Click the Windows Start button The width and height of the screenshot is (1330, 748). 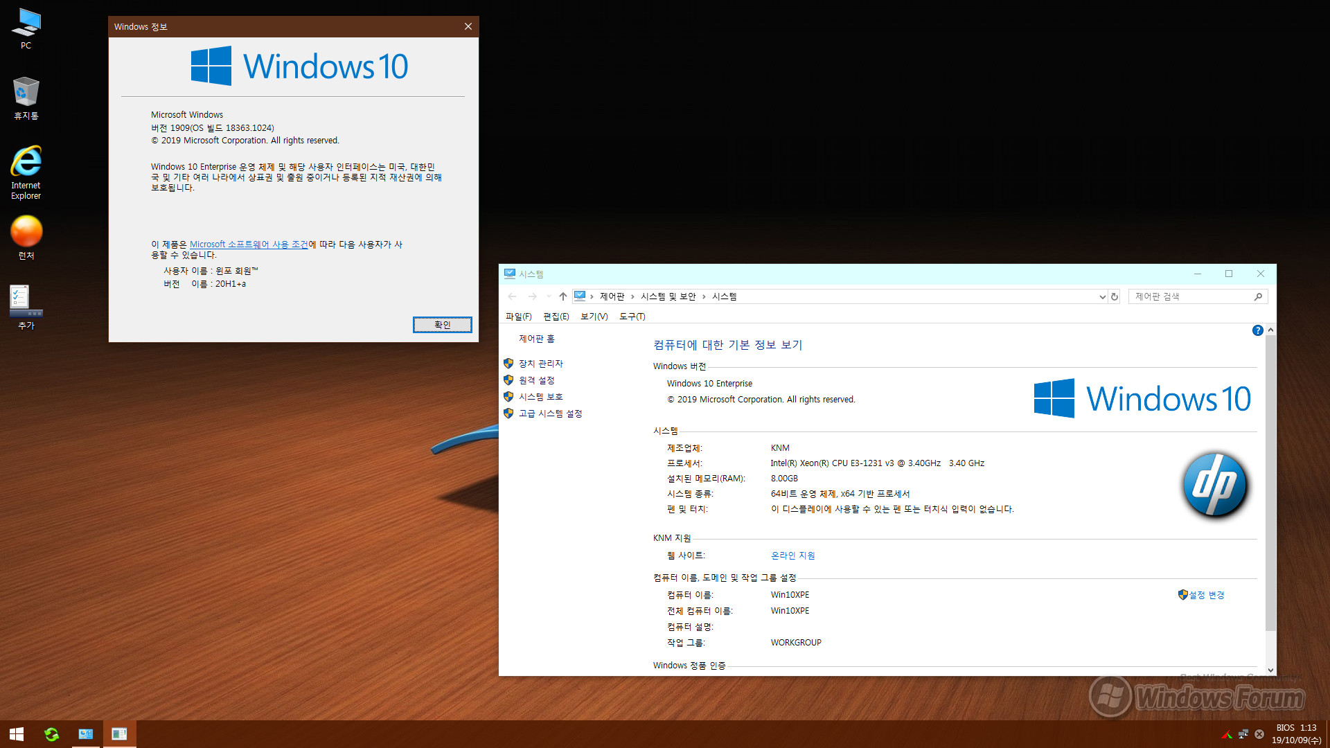(17, 734)
